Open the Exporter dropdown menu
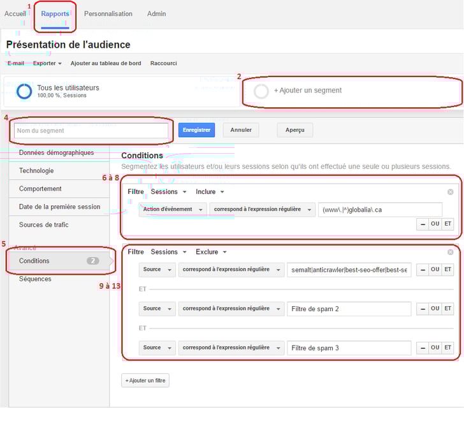Screen dimensions: 464x433 [x=47, y=63]
